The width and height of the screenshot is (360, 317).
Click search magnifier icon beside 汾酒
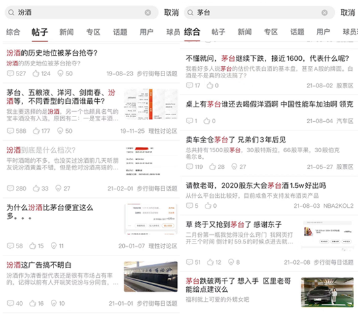(x=11, y=13)
